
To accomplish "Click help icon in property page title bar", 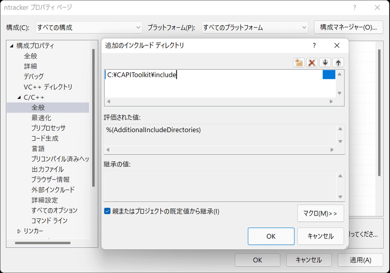I will [355, 7].
